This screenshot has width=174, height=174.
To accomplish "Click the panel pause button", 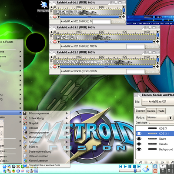I will 130,167.
